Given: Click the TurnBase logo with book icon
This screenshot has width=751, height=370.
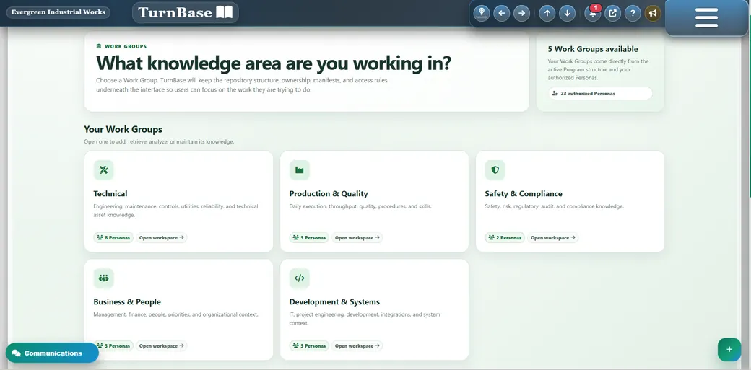Looking at the screenshot, I should 186,12.
